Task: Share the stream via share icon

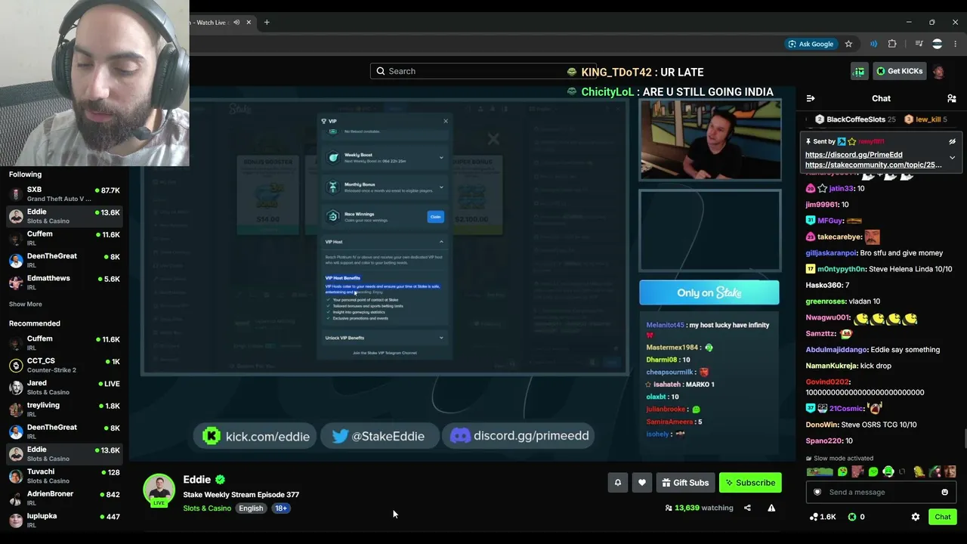Action: 747,508
